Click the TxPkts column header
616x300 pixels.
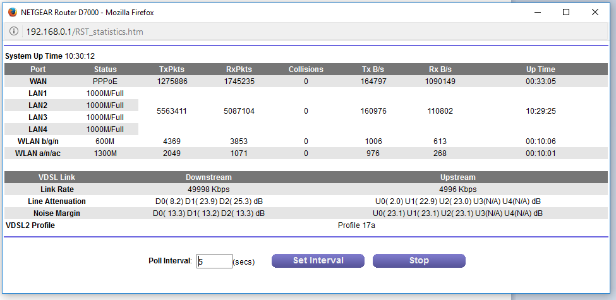171,69
